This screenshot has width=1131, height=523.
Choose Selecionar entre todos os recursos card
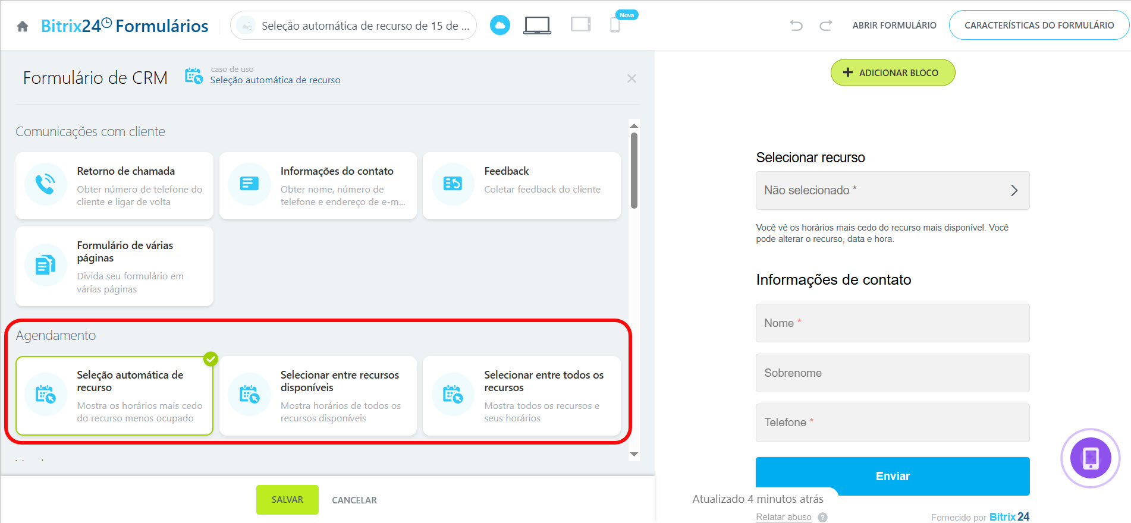(521, 396)
